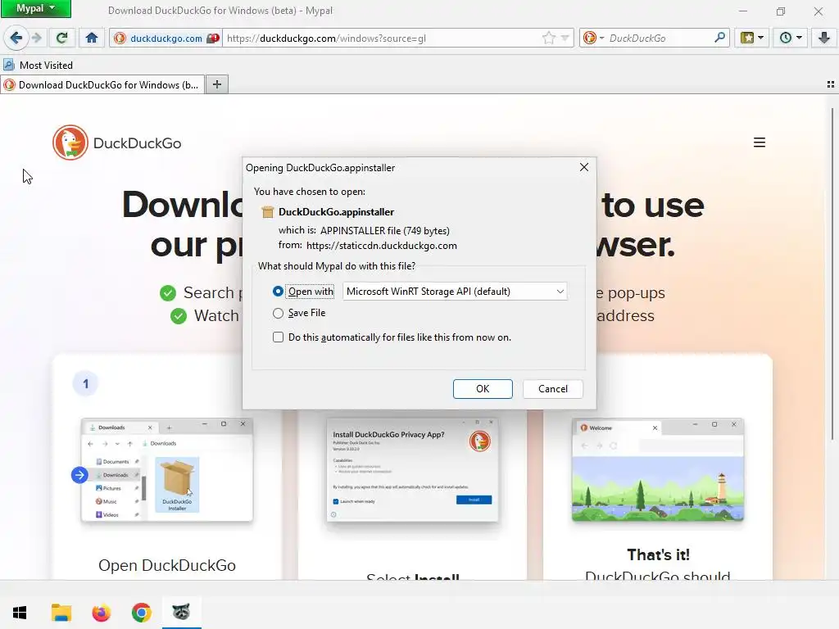Click the That's it! heading

pos(658,554)
